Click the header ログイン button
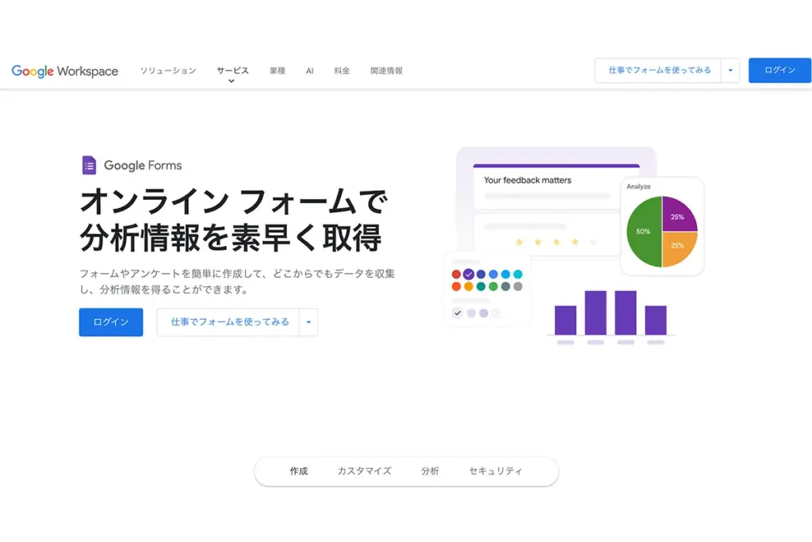This screenshot has width=812, height=542. pos(779,71)
